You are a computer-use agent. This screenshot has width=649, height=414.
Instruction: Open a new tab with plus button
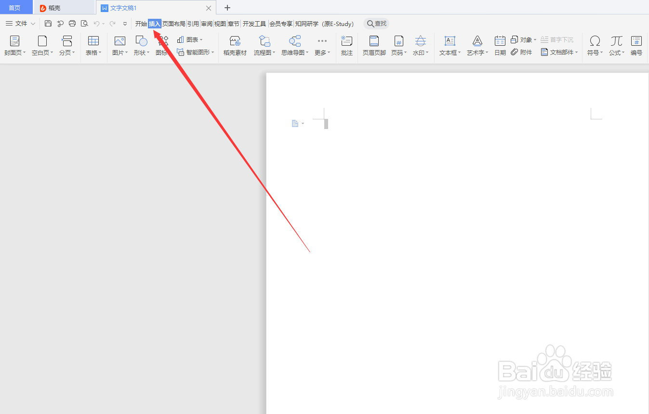pos(227,8)
